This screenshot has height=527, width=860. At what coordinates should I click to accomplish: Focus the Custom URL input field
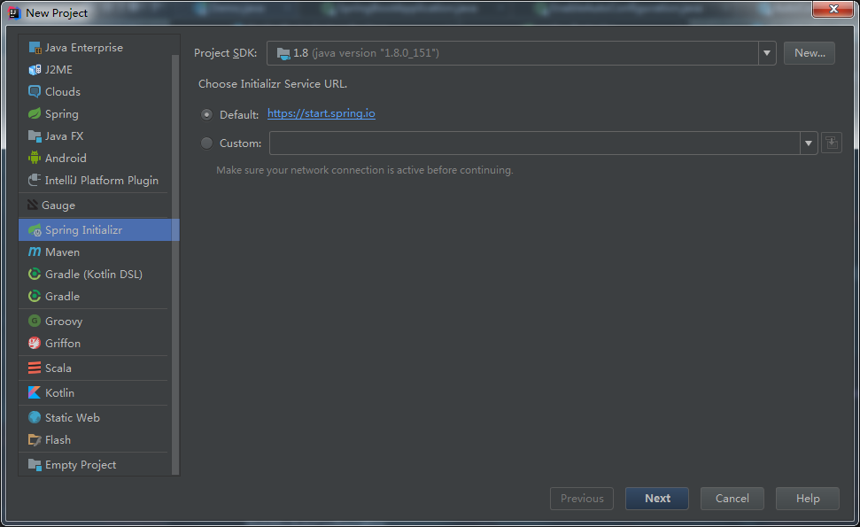534,143
